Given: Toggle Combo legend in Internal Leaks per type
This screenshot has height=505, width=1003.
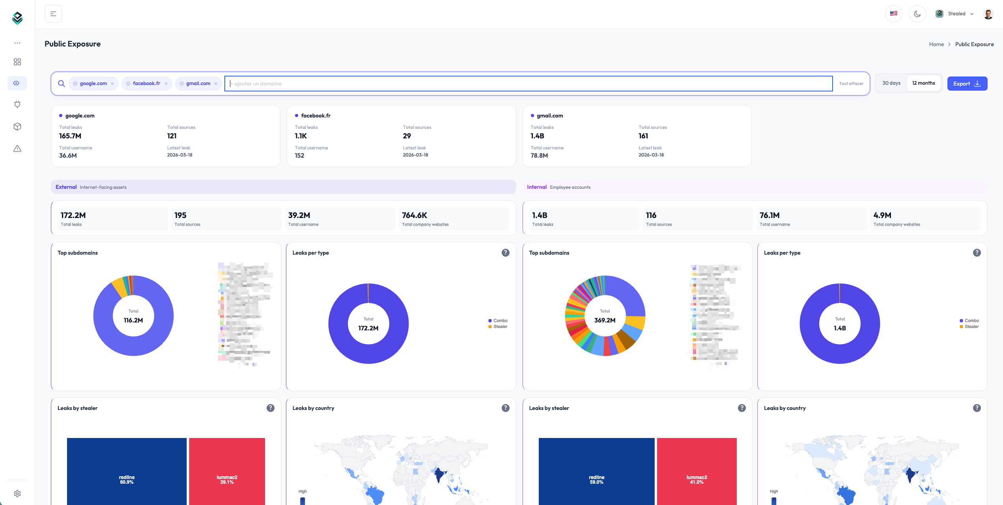Looking at the screenshot, I should coord(969,321).
